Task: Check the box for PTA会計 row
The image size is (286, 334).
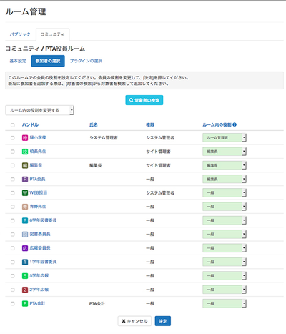Action: 13,303
